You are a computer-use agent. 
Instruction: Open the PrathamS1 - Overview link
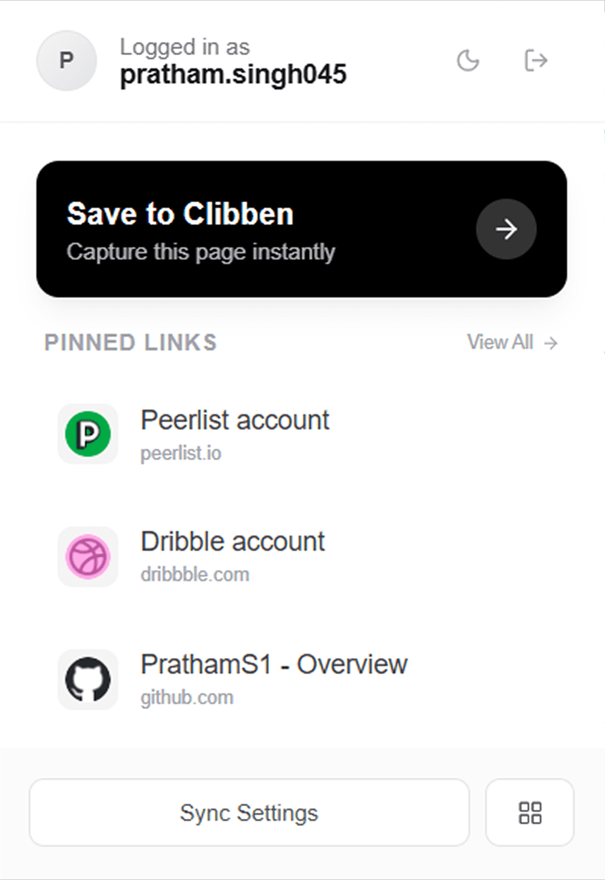273,665
